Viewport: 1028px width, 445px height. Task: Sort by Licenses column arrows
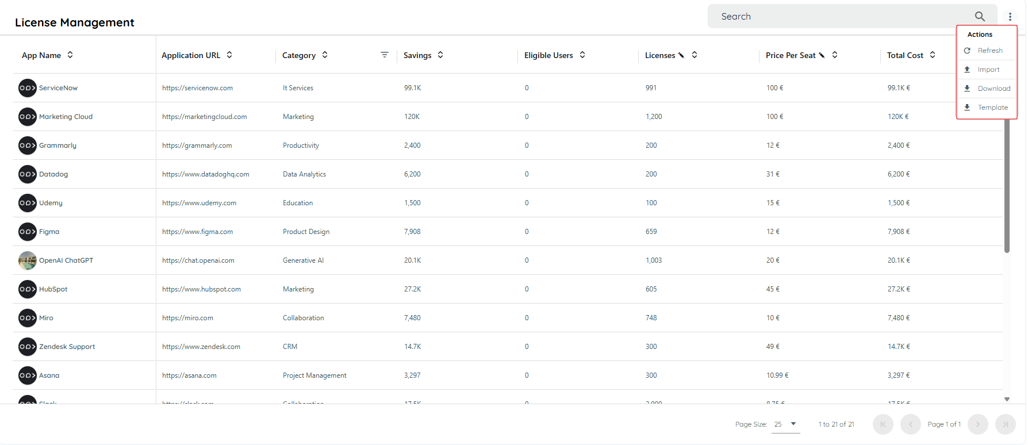(695, 55)
